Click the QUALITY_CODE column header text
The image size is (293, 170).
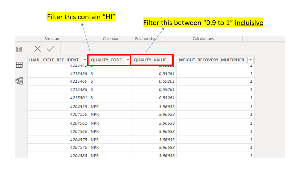106,60
